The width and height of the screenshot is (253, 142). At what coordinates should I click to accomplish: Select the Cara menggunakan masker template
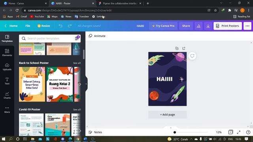57,125
